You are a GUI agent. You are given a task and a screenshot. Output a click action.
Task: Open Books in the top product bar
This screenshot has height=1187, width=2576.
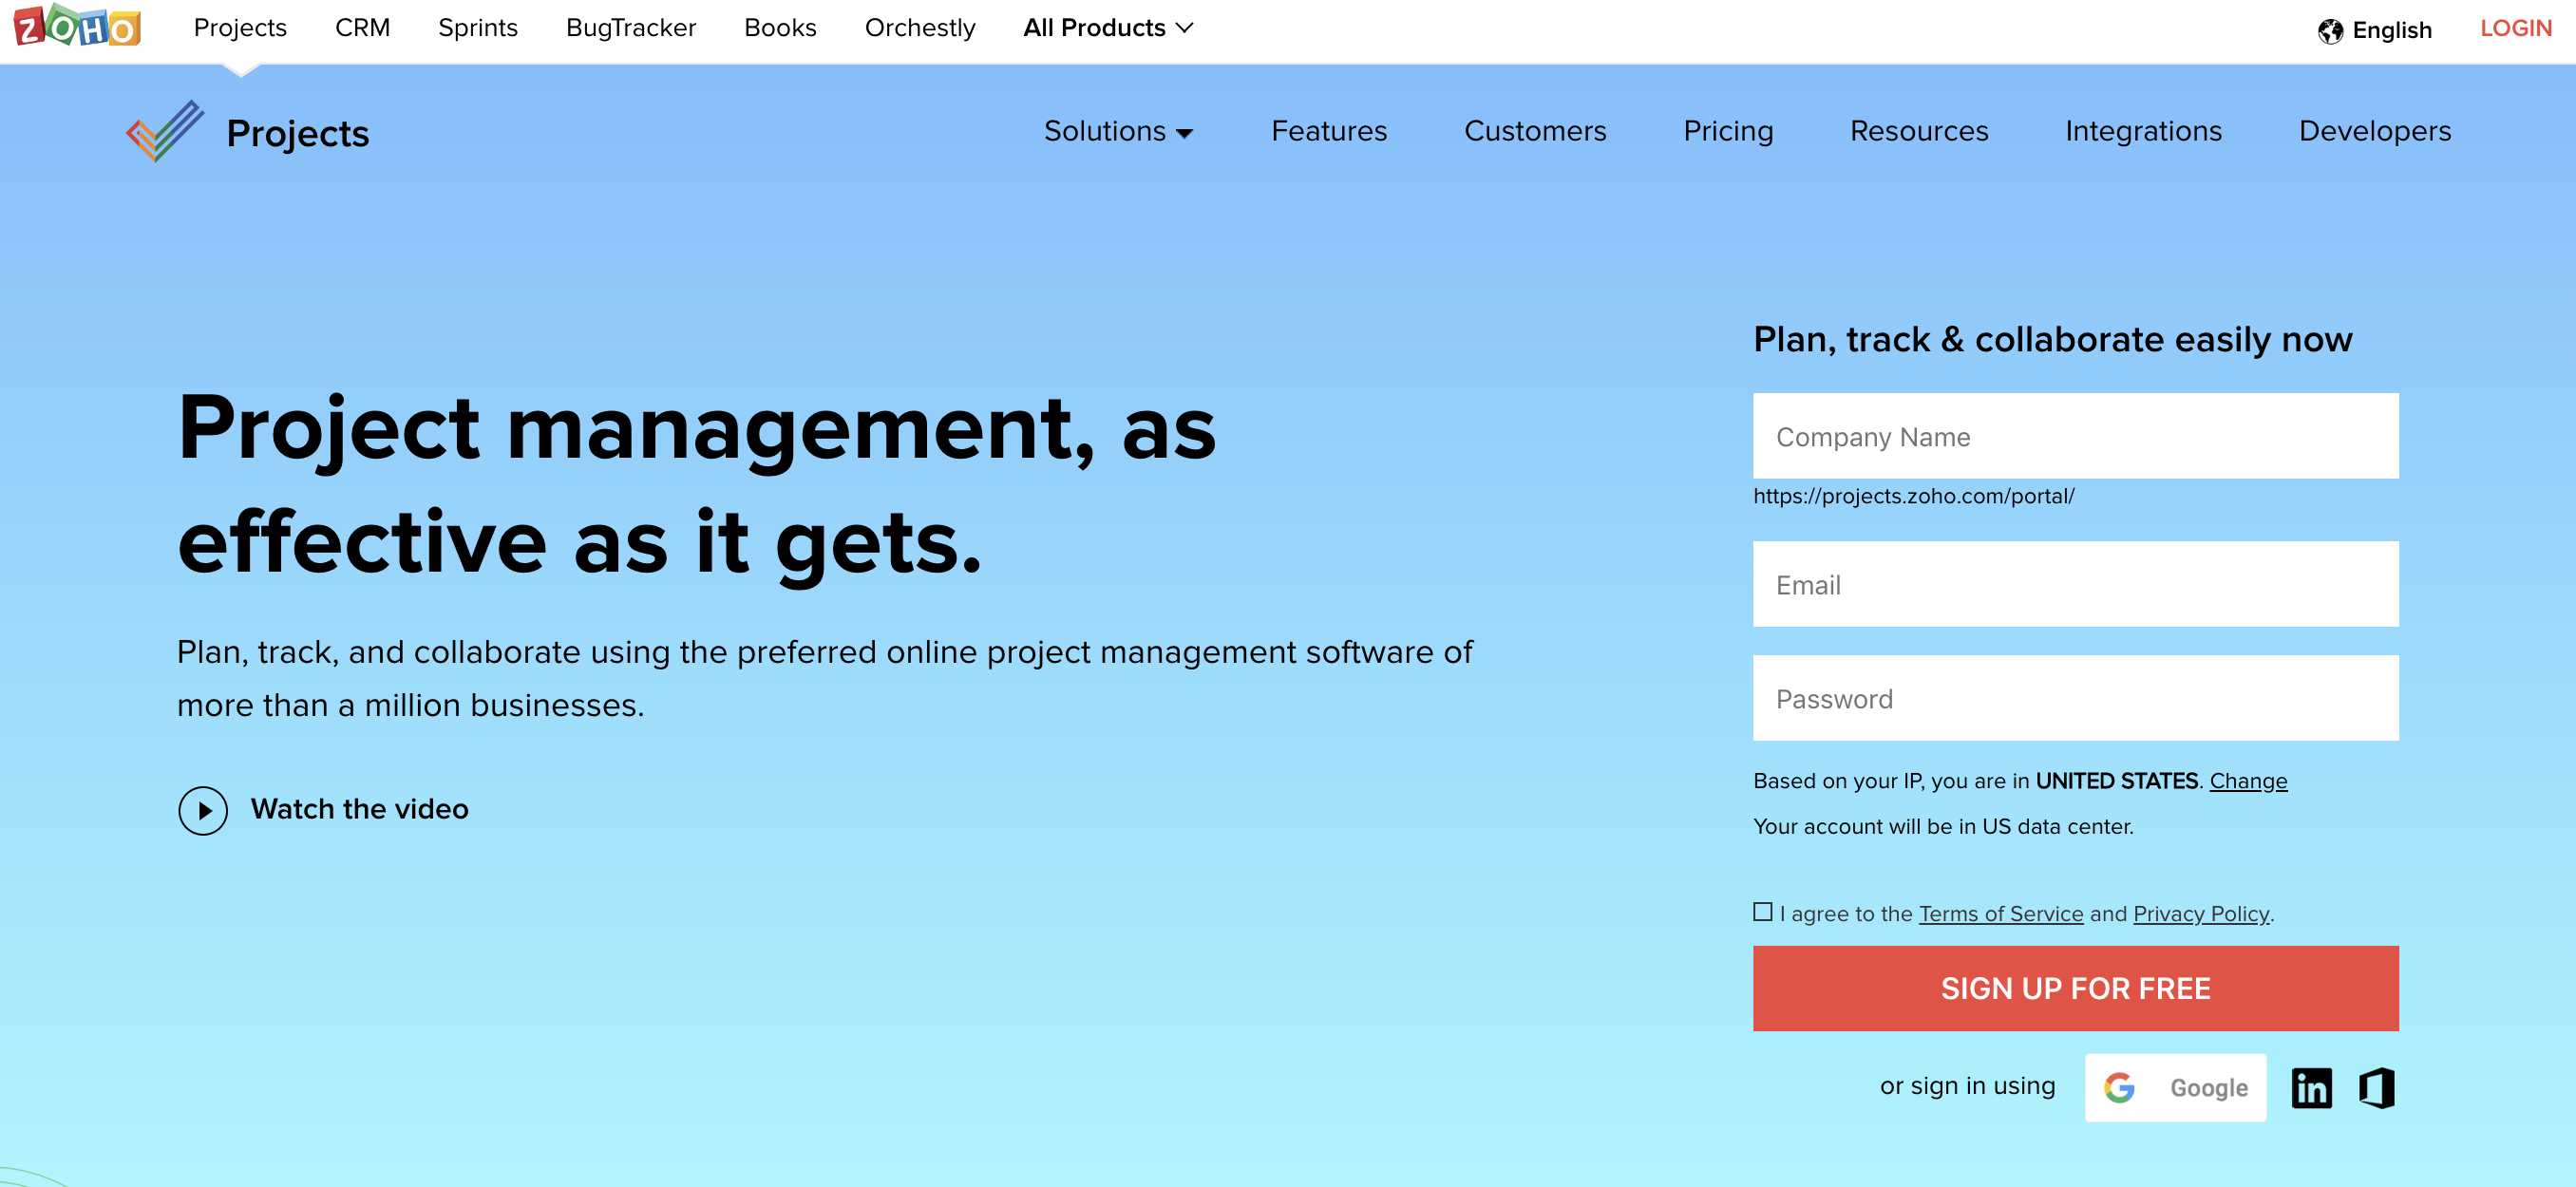point(780,28)
